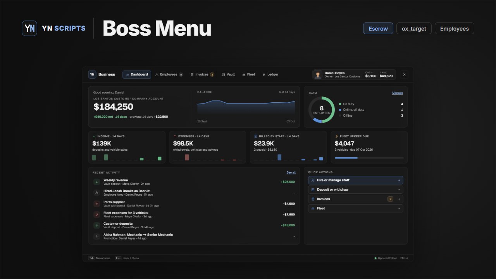
Task: Click the YN Business badge icon
Action: click(x=92, y=74)
